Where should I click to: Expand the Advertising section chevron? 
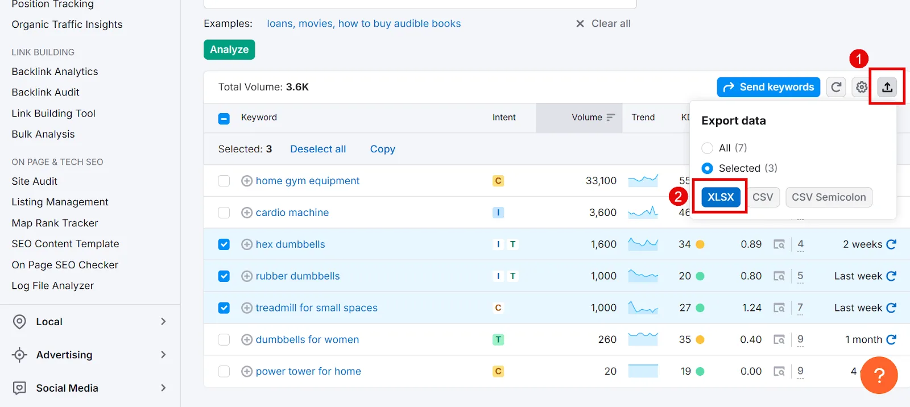[x=163, y=355]
